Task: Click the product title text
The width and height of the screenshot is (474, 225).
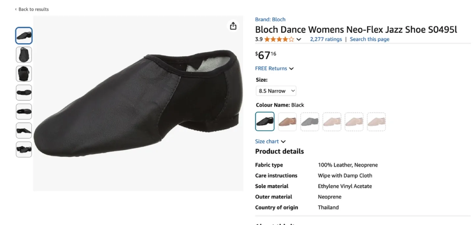Action: coord(356,29)
